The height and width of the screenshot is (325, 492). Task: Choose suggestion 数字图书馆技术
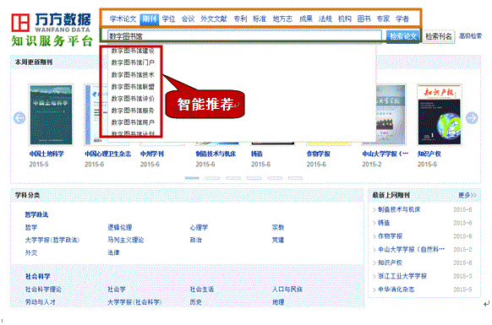pos(133,75)
